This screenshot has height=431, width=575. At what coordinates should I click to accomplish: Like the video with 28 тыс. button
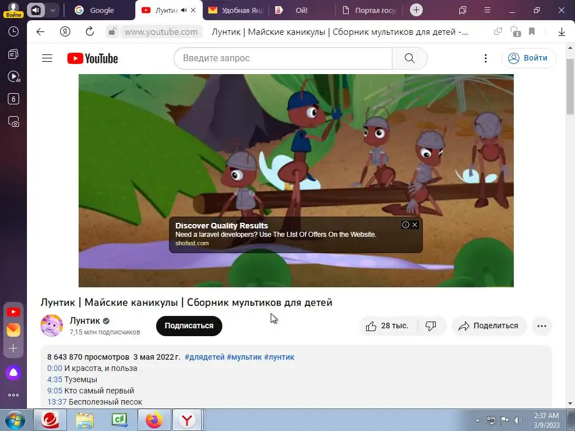(x=388, y=326)
